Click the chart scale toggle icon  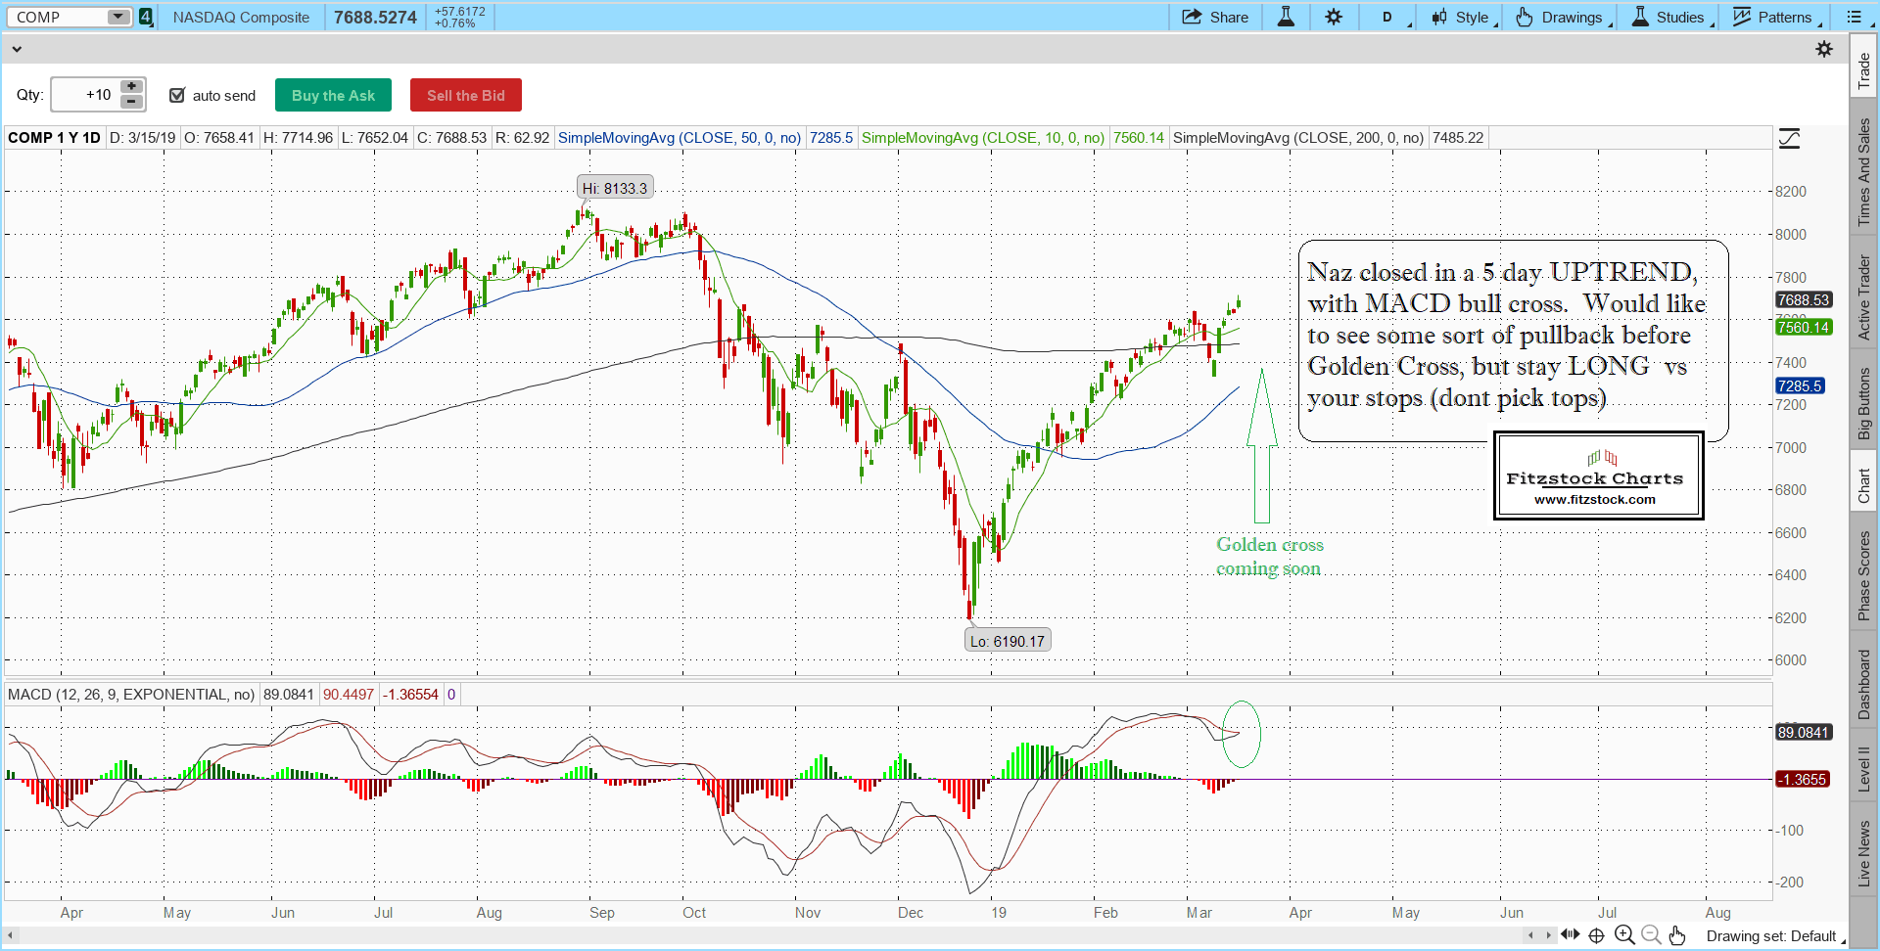pos(1789,139)
